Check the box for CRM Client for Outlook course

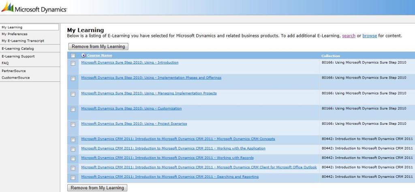[73, 168]
